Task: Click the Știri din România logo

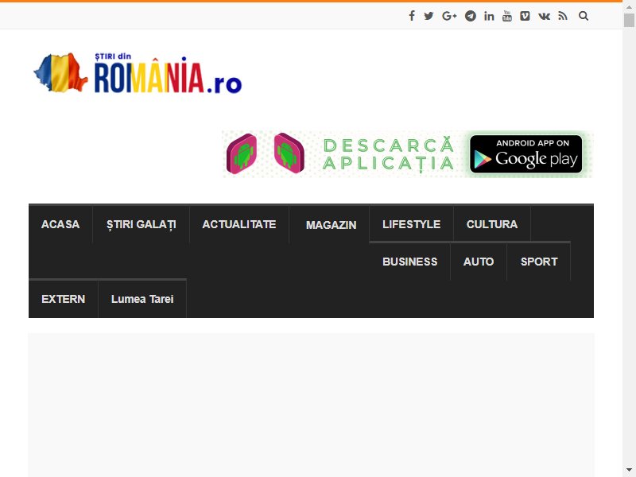Action: (x=138, y=73)
